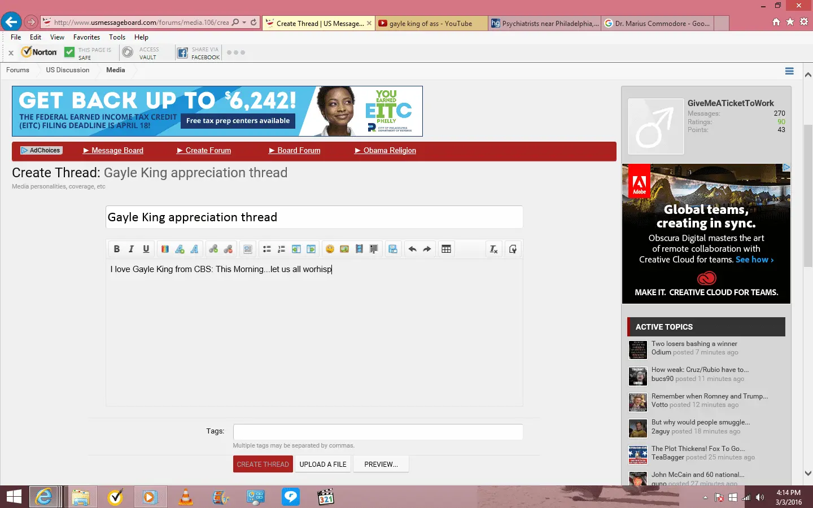Click the indent icon
This screenshot has width=813, height=508.
[x=311, y=249]
